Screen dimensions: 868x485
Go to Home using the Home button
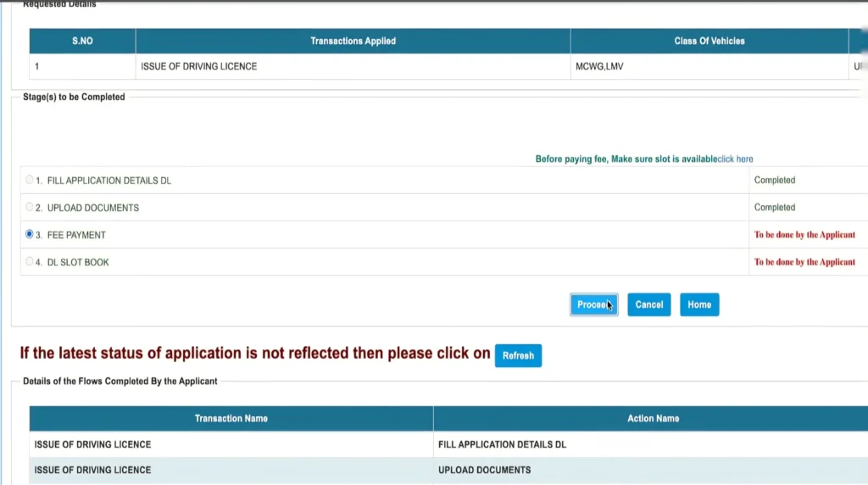point(699,304)
